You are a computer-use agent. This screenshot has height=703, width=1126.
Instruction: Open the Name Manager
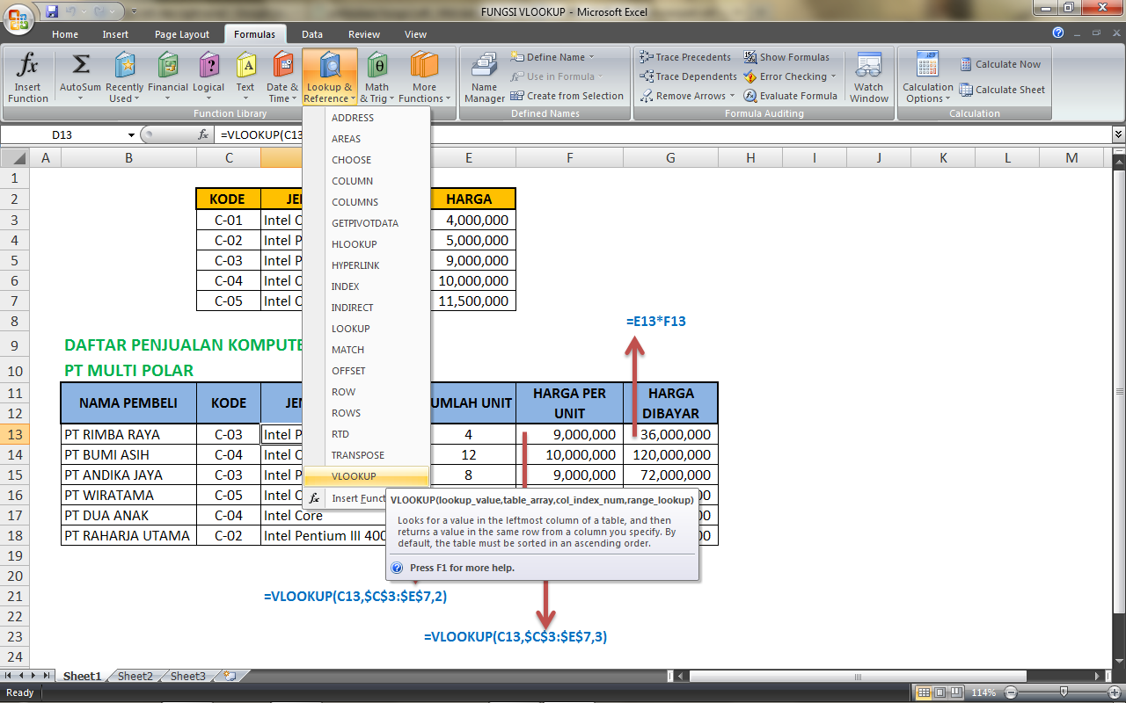pos(484,77)
